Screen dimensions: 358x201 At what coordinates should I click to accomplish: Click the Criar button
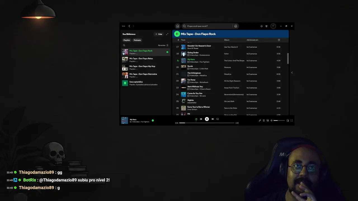pos(159,34)
